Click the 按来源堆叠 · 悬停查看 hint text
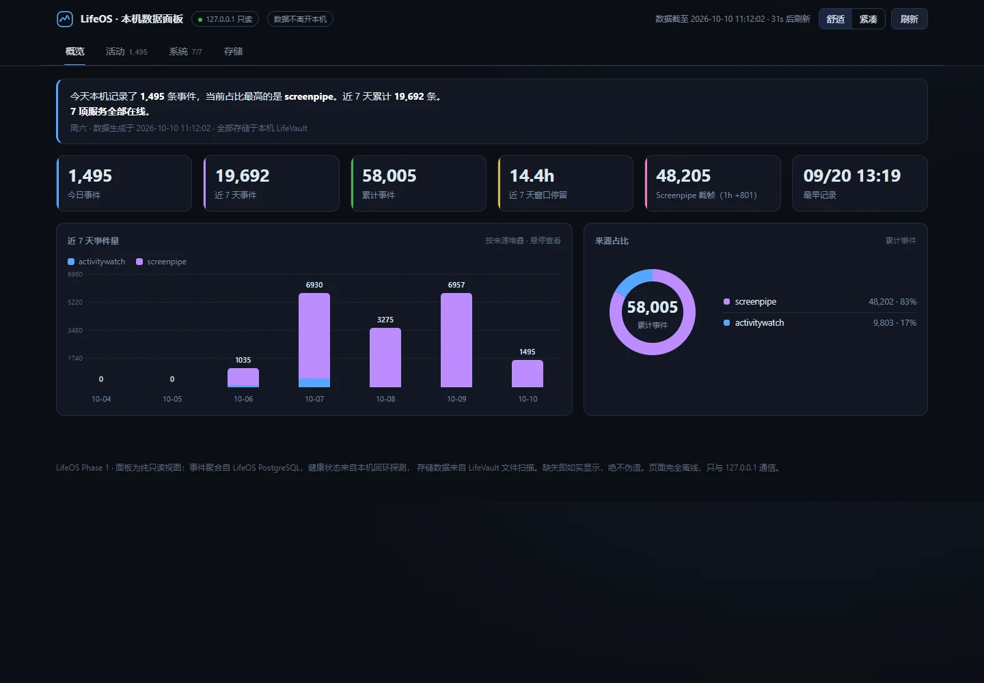Viewport: 984px width, 683px height. tap(523, 240)
